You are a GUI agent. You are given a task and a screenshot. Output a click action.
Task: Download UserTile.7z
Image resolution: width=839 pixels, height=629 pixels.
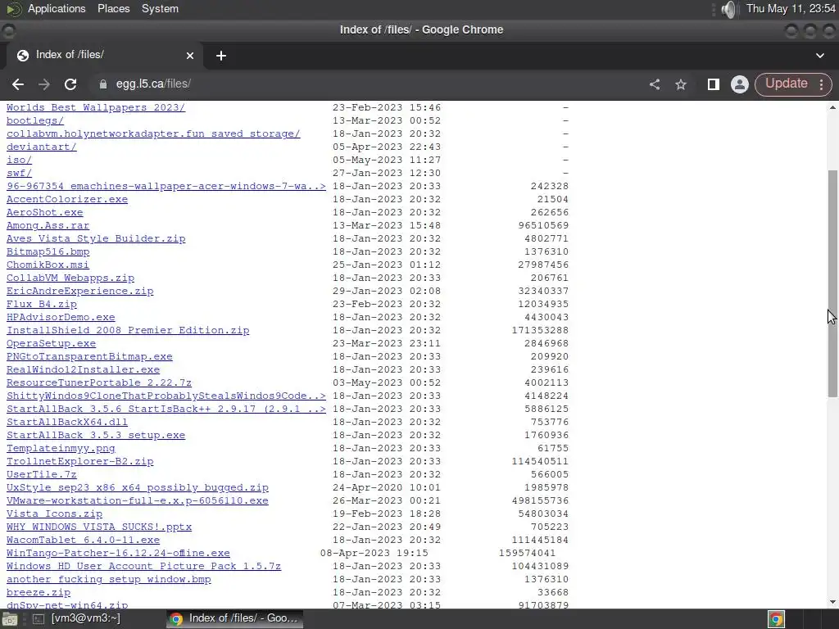click(41, 474)
